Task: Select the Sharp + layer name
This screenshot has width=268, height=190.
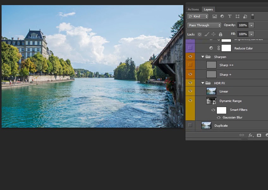Action: coord(225,74)
